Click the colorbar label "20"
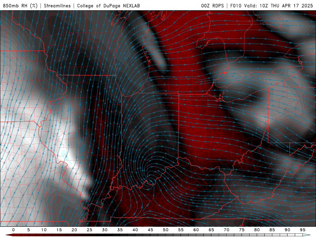Screen dimensions: 316x237 pyautogui.click(x=74, y=230)
